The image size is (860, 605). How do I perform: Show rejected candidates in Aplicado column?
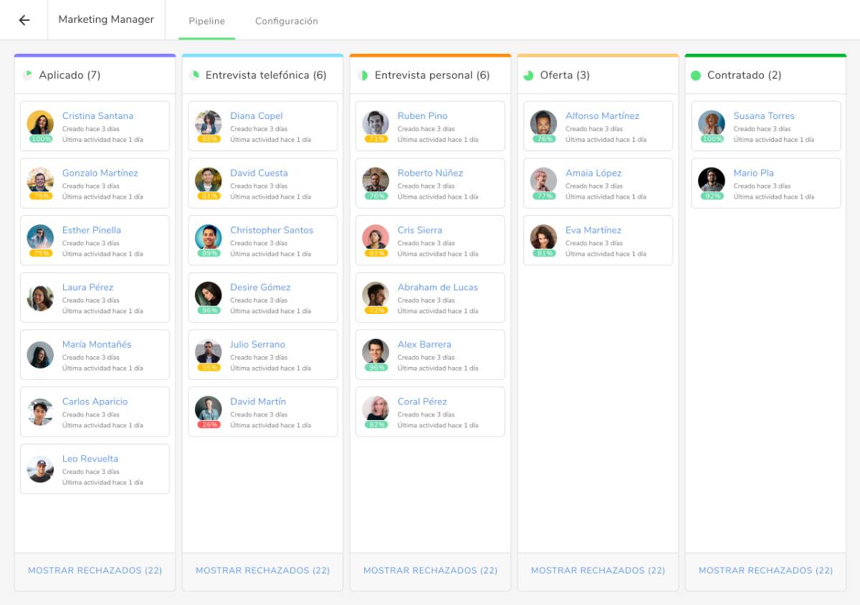click(94, 570)
